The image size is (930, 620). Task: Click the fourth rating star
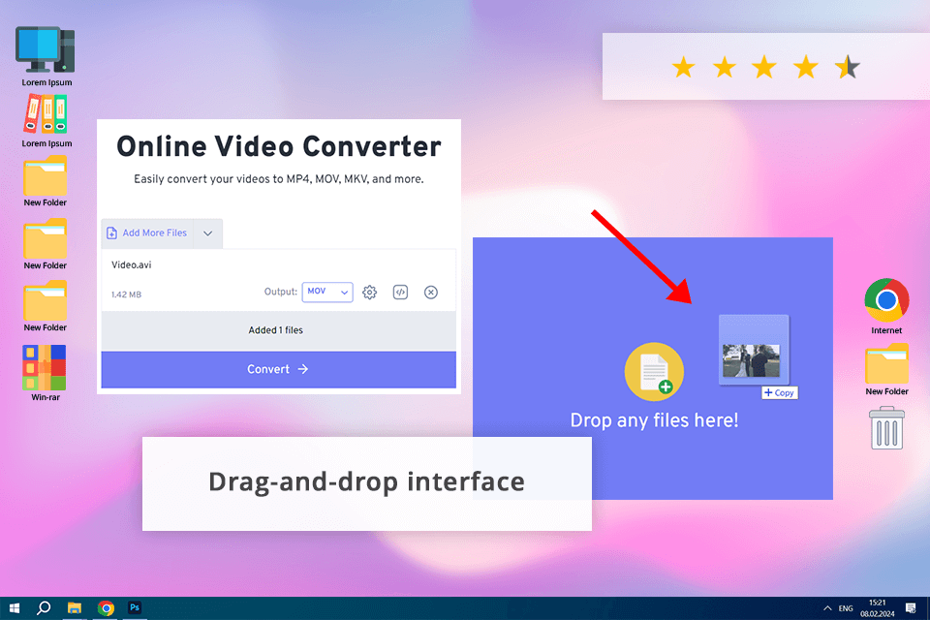tap(805, 67)
